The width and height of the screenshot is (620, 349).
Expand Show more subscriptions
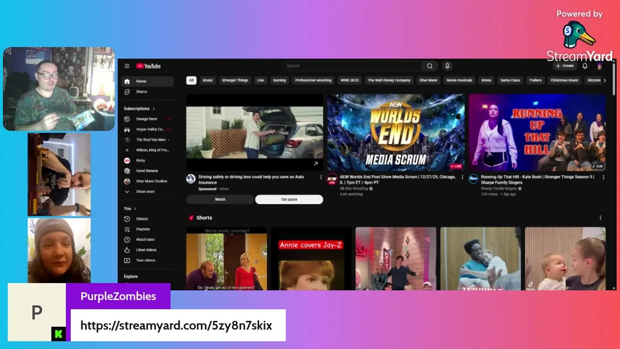(147, 191)
